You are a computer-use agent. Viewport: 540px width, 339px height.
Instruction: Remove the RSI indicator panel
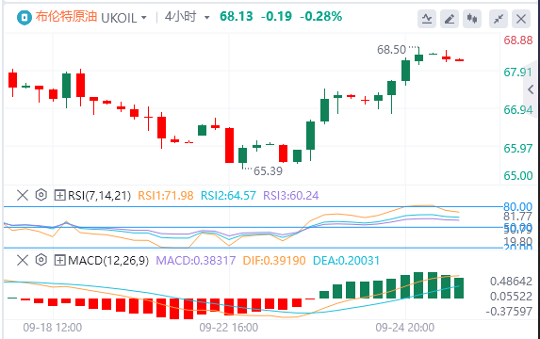pyautogui.click(x=23, y=196)
